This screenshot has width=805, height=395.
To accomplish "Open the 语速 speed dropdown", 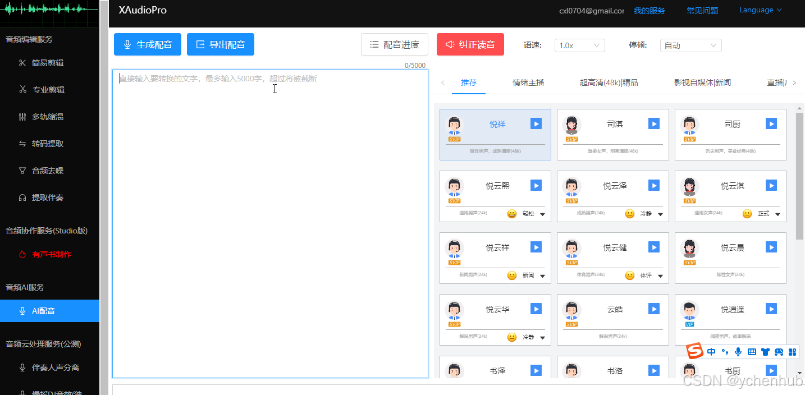I will [x=579, y=45].
